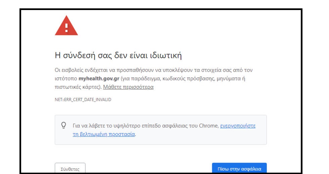
Task: Click the Για να λάβετε tip text
Action: tap(87, 126)
